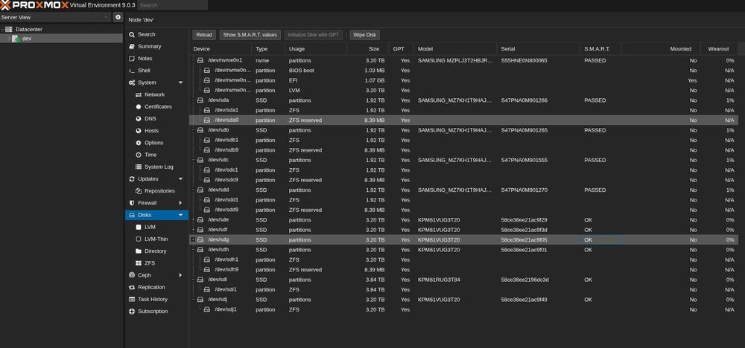The image size is (745, 348).
Task: Collapse the /dev/nvme0n1 disk tree
Action: 193,61
